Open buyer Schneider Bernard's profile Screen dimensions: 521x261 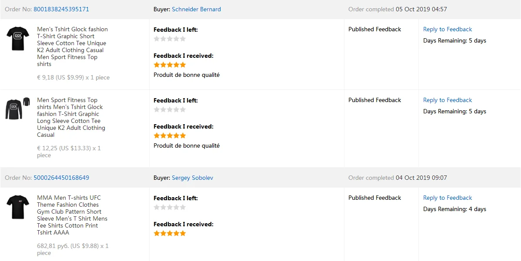point(196,9)
